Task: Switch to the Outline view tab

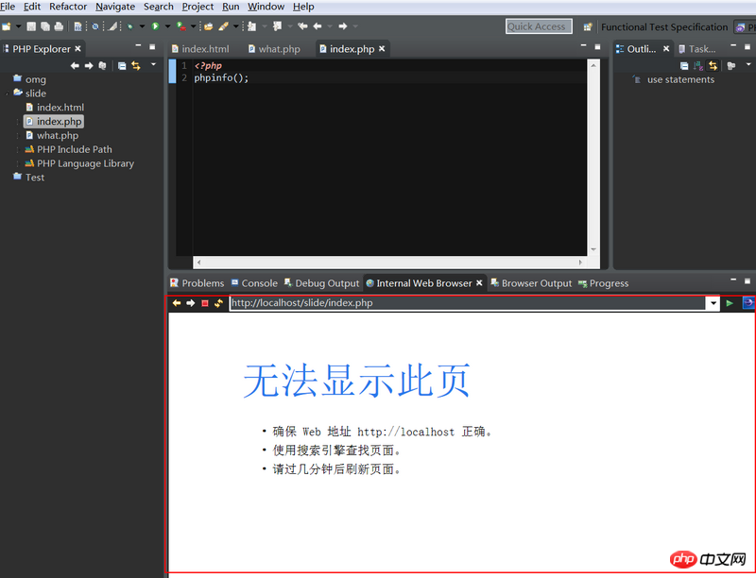Action: pyautogui.click(x=642, y=49)
